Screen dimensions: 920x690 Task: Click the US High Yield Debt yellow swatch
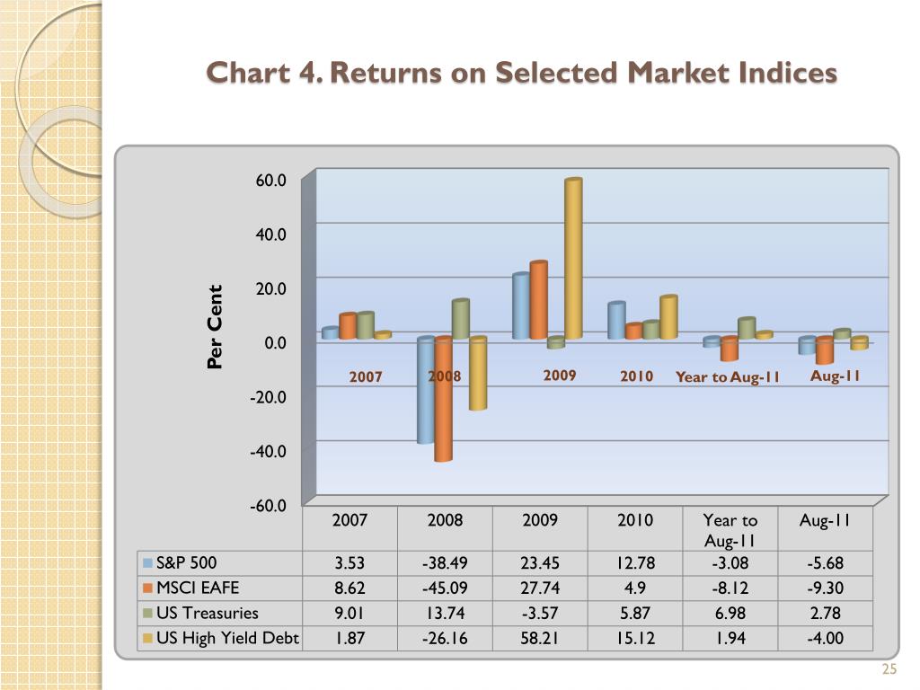pos(148,638)
